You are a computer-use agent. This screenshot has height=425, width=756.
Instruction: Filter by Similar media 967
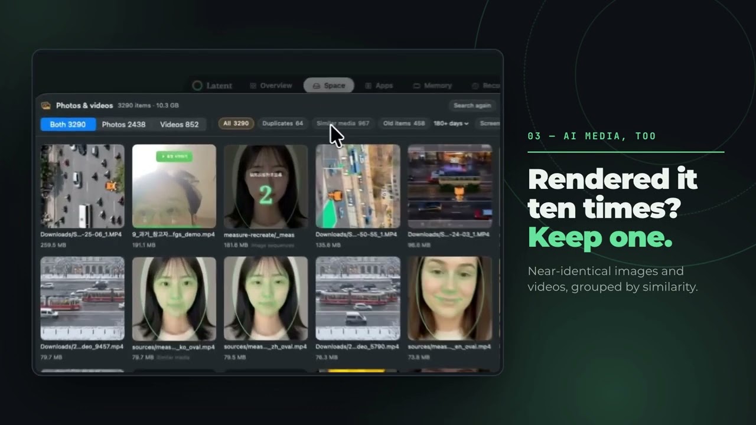(343, 123)
